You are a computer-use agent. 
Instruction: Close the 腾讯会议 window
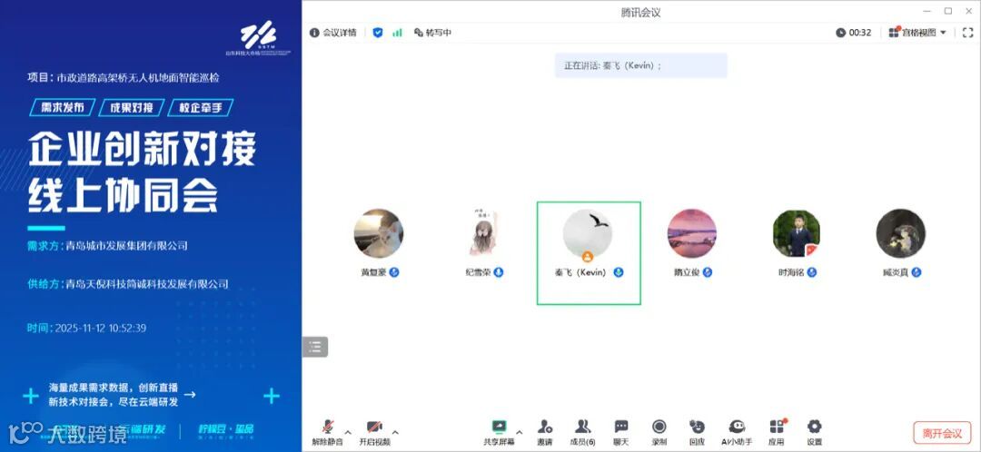968,11
